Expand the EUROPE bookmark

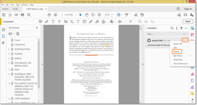(x=9, y=54)
